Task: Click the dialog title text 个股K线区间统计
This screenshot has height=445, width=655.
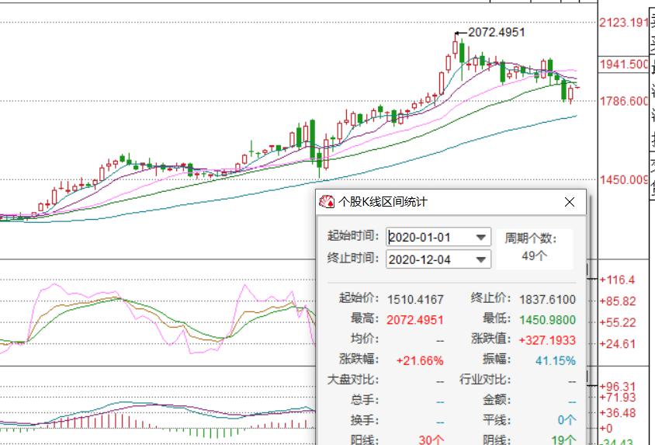Action: pos(383,202)
